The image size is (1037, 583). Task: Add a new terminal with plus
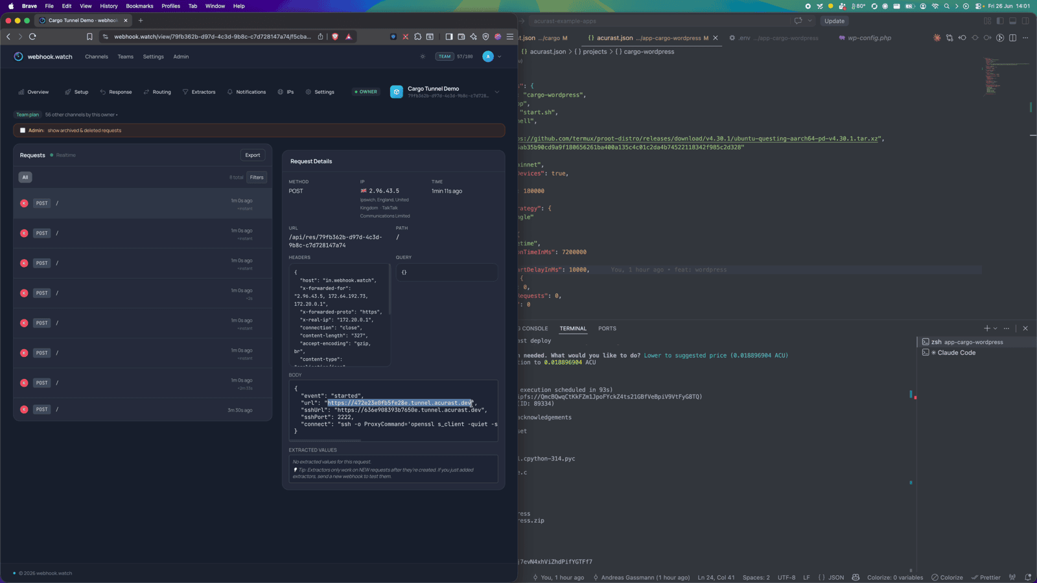pyautogui.click(x=987, y=328)
